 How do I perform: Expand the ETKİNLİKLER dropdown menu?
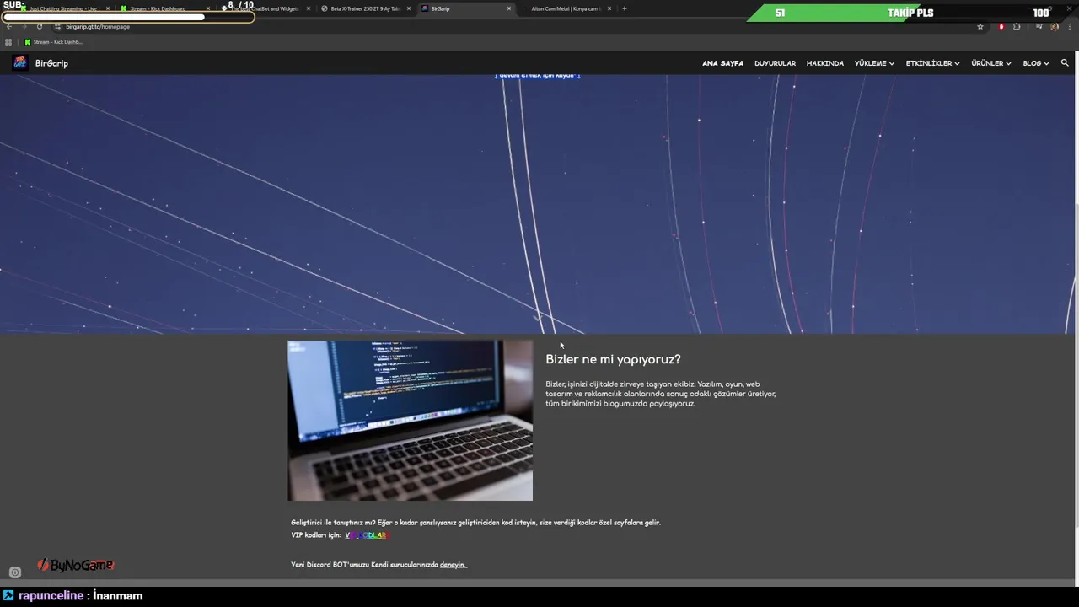tap(932, 63)
